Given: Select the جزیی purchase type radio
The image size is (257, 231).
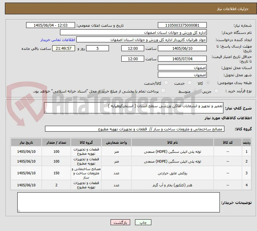Looking at the screenshot, I should point(216,91).
